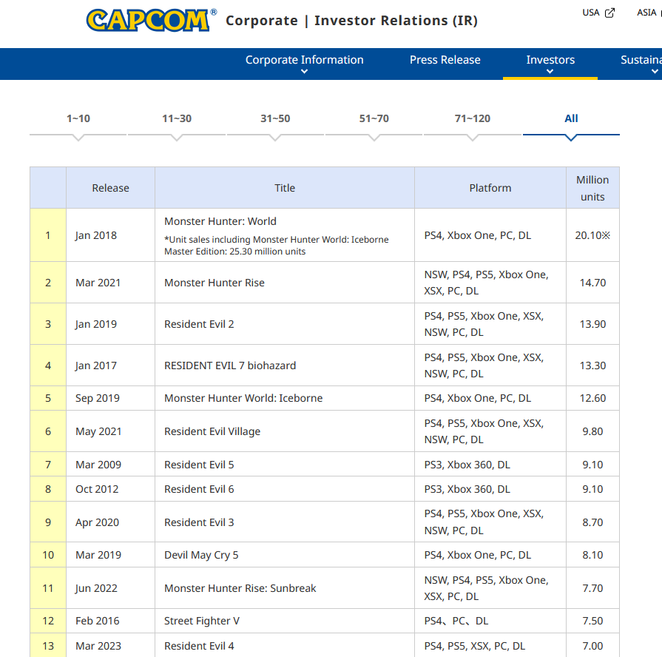Click Resident Evil 5 title

click(x=199, y=465)
